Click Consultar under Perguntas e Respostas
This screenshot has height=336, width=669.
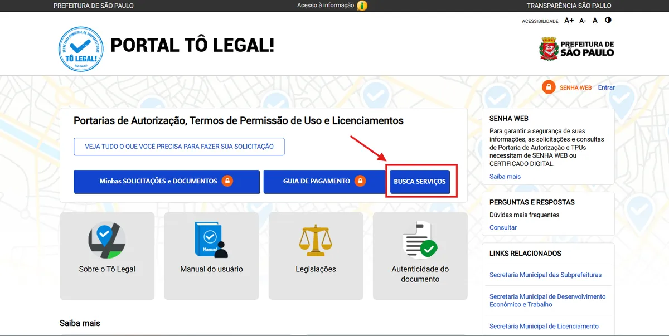[x=503, y=227]
